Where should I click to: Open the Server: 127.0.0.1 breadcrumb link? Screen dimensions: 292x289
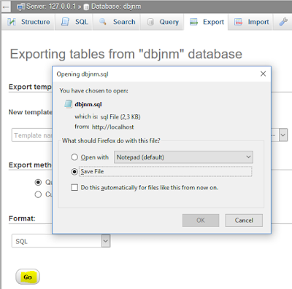(x=51, y=7)
